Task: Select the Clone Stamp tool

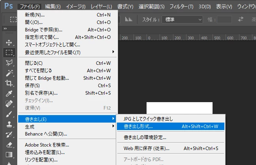Action: [9, 124]
